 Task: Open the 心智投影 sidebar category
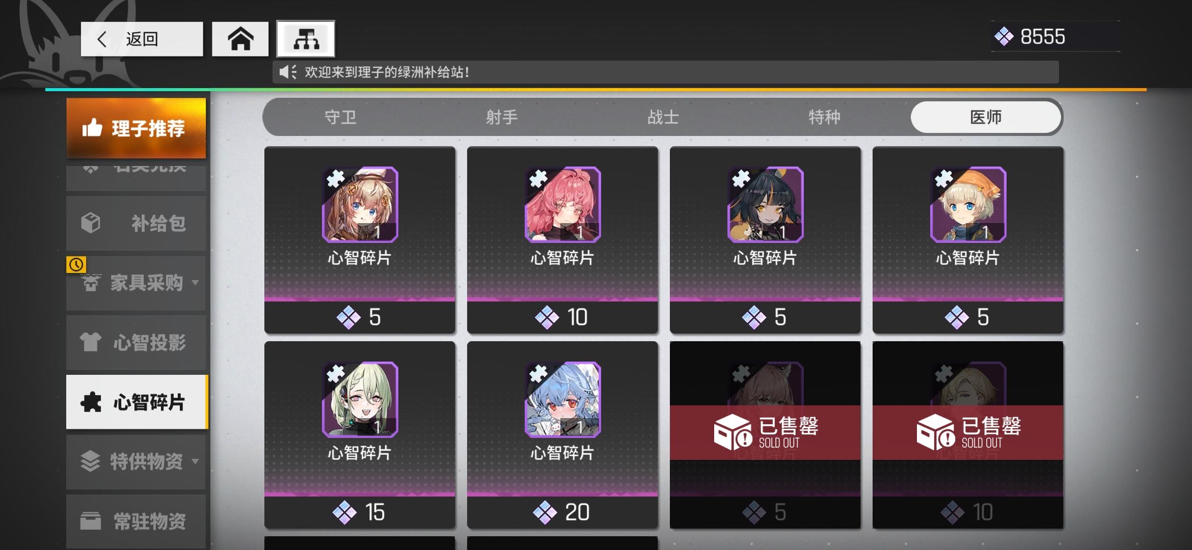136,342
